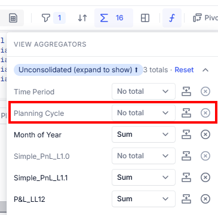
Task: Click total position icon for P&L_LL12
Action: coord(186,199)
